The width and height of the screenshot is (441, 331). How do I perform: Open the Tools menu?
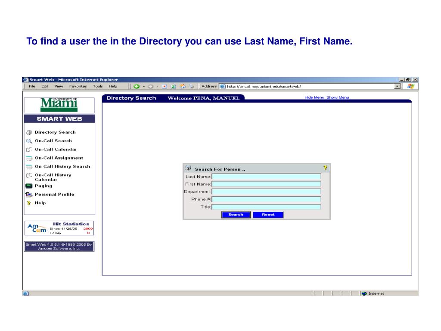click(98, 86)
